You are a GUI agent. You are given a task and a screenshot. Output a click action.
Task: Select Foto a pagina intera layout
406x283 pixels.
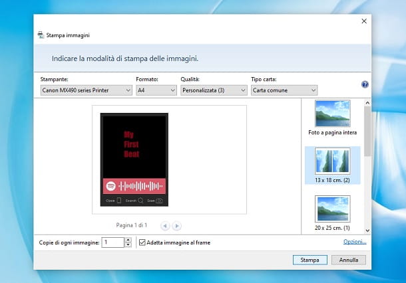[x=333, y=118]
